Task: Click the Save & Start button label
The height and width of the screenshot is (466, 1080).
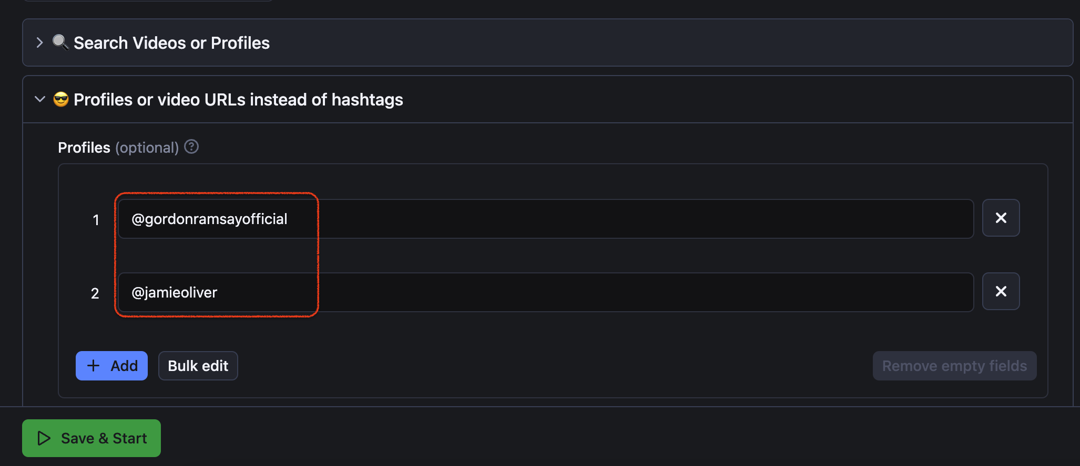Action: [104, 438]
